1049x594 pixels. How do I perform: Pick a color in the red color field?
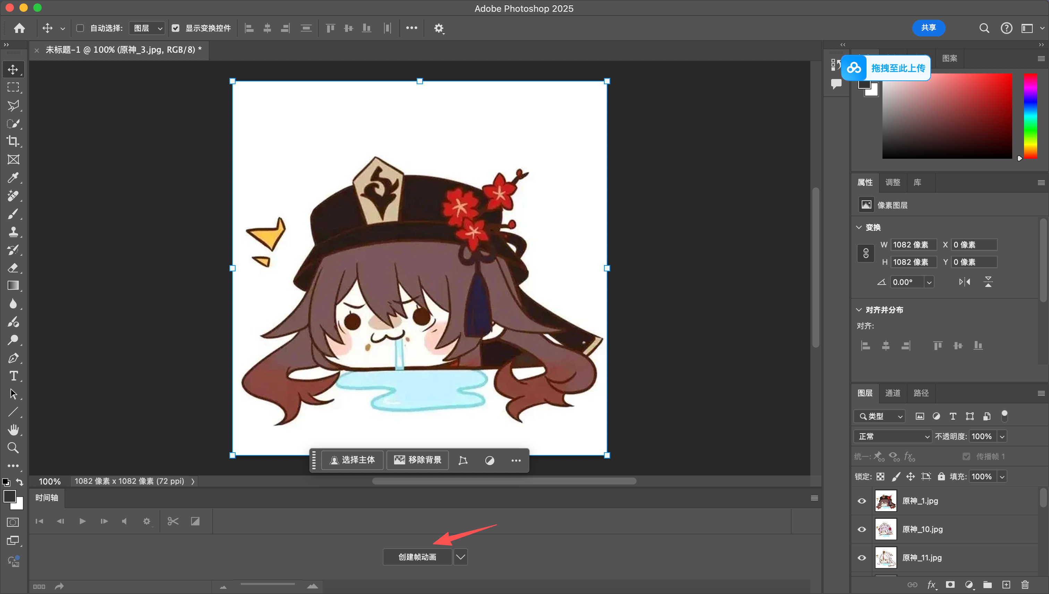point(947,116)
